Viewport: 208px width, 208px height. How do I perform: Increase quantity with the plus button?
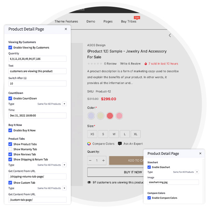104,161
